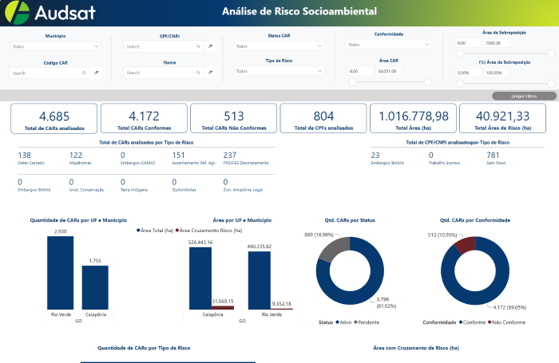Click search magnifier in Nome field
The height and width of the screenshot is (363, 559).
pos(198,72)
